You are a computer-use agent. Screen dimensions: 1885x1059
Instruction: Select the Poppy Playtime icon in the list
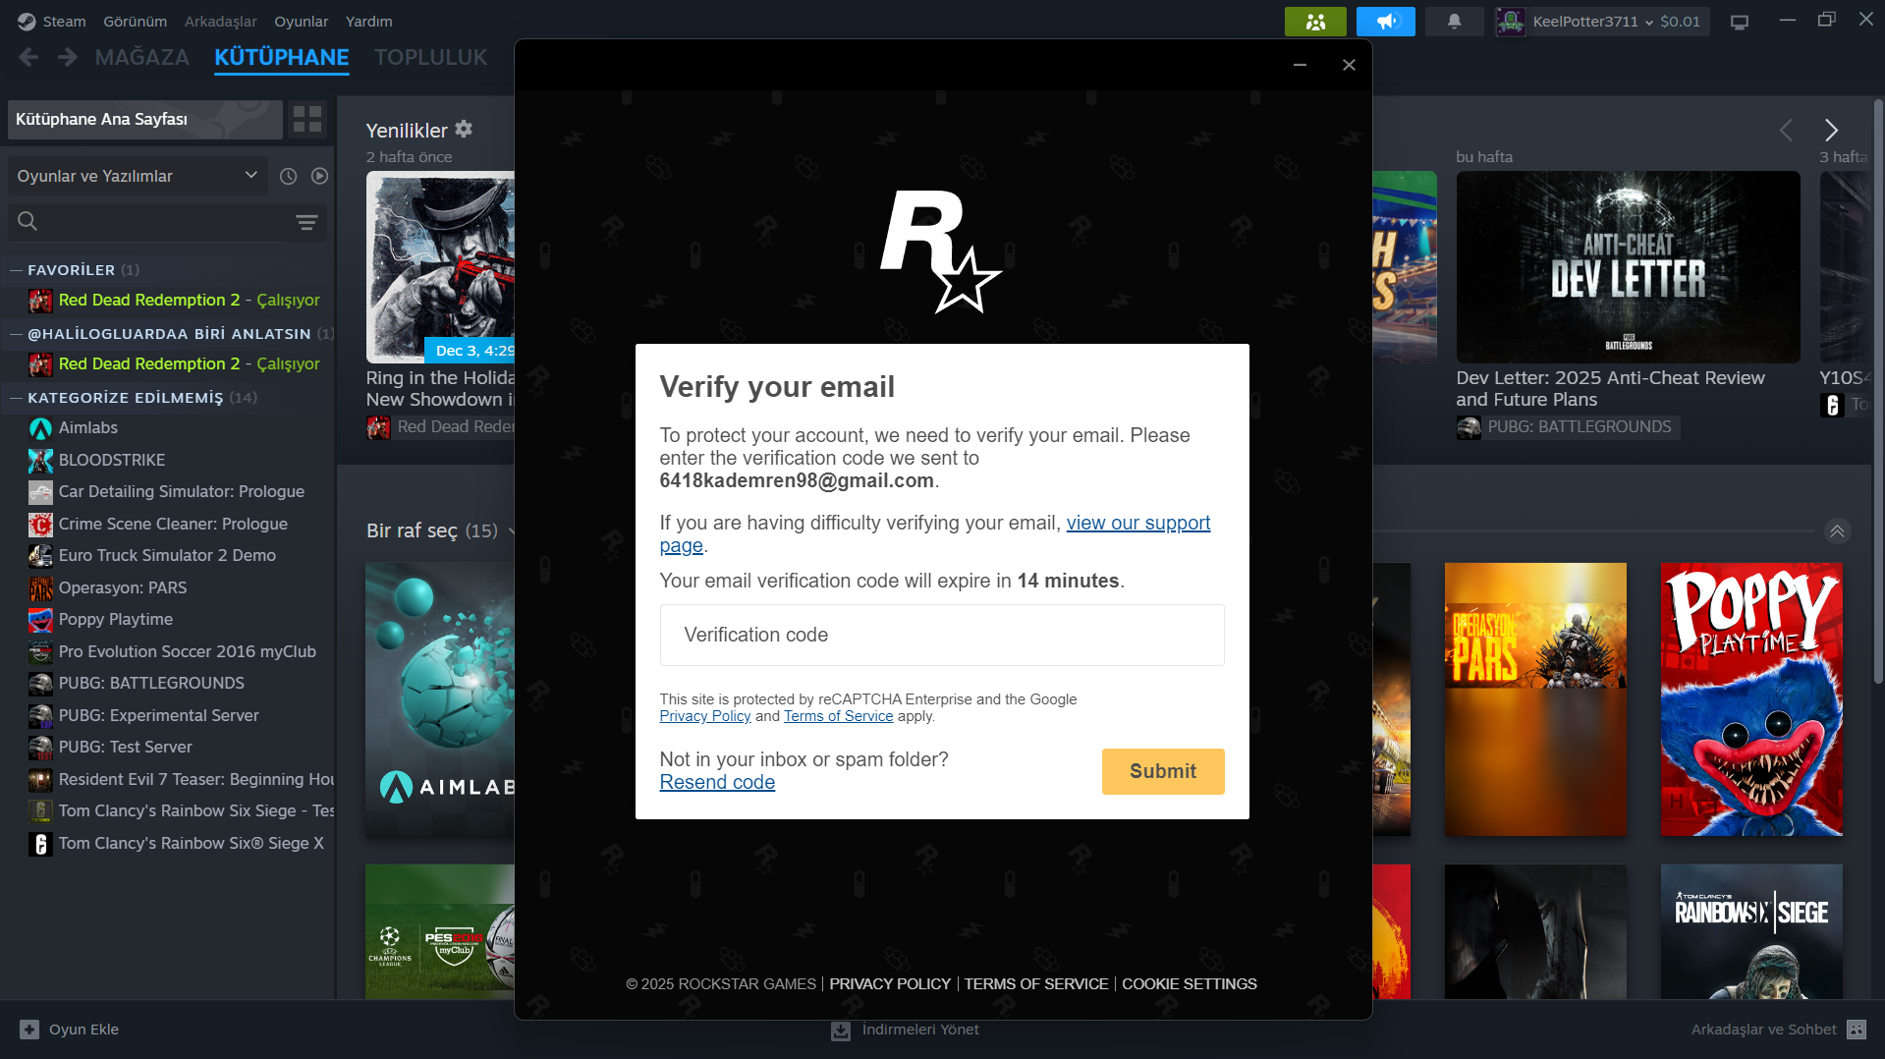click(40, 620)
